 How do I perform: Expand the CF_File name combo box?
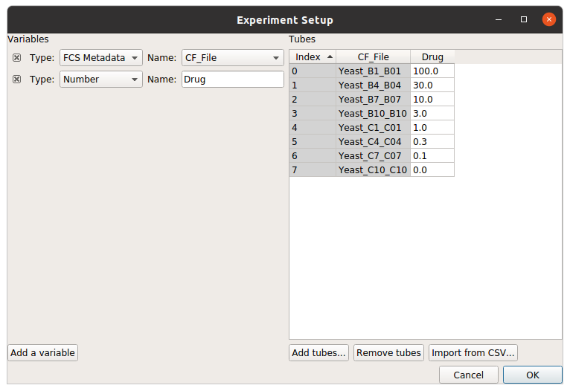233,58
